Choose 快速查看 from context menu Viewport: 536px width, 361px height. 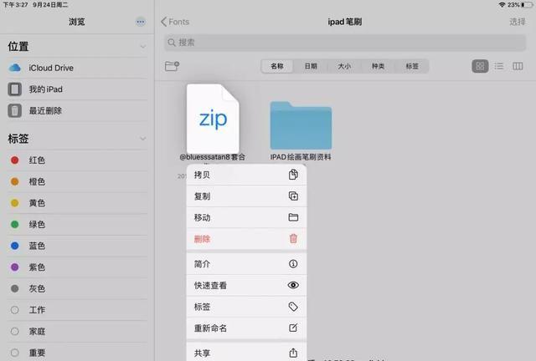(246, 285)
